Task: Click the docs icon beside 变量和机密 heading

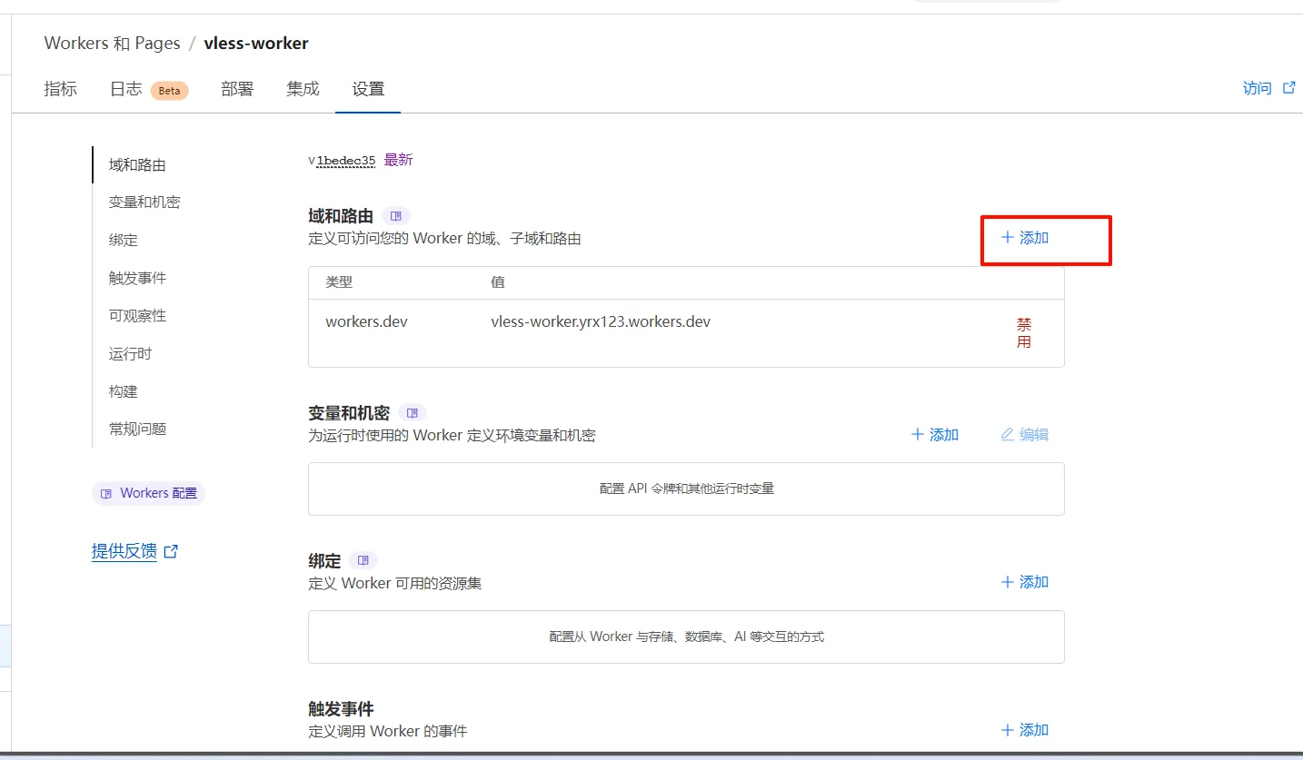Action: click(x=412, y=413)
